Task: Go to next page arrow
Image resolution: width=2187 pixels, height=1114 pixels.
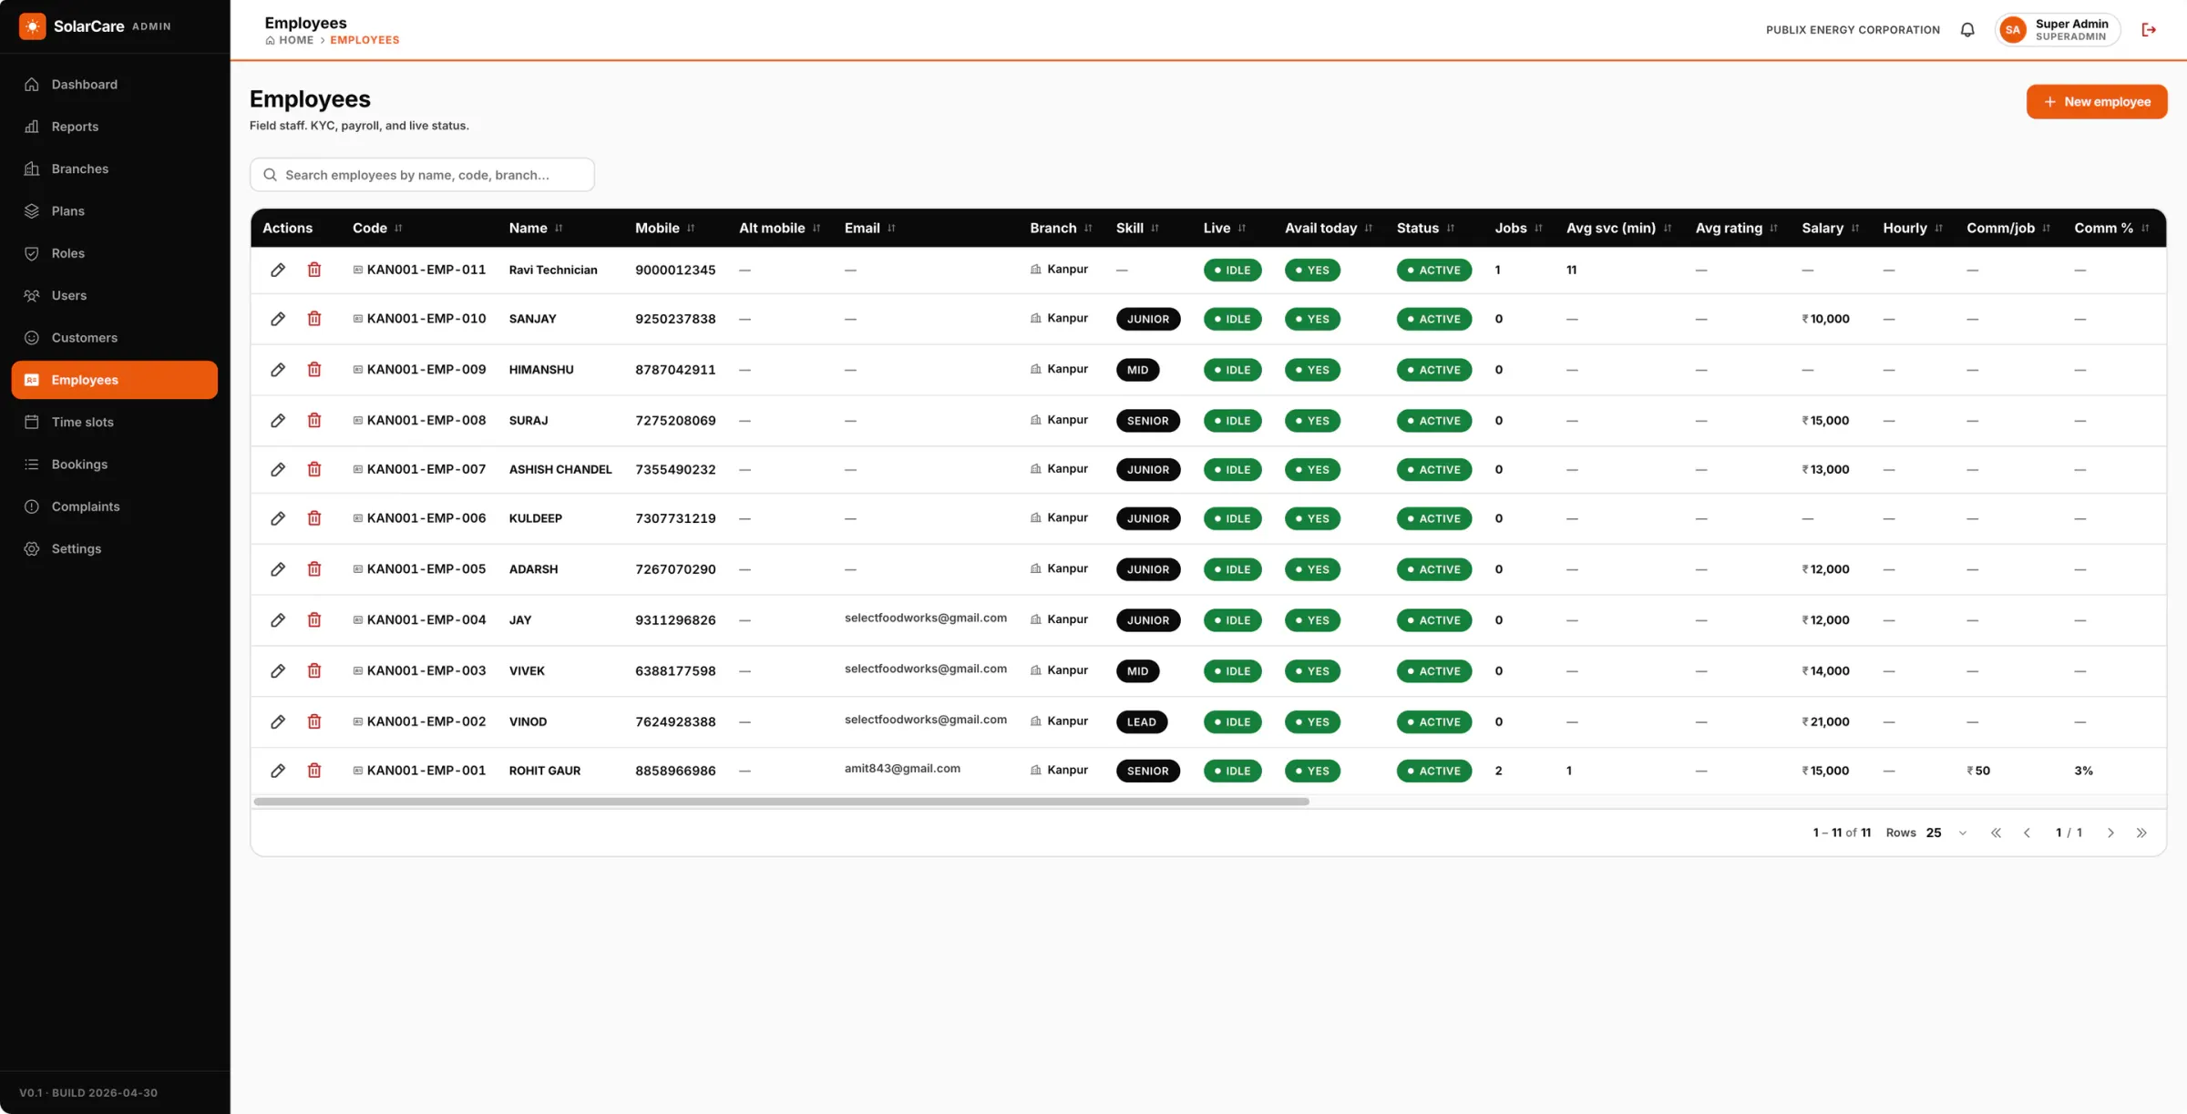Action: [2110, 833]
